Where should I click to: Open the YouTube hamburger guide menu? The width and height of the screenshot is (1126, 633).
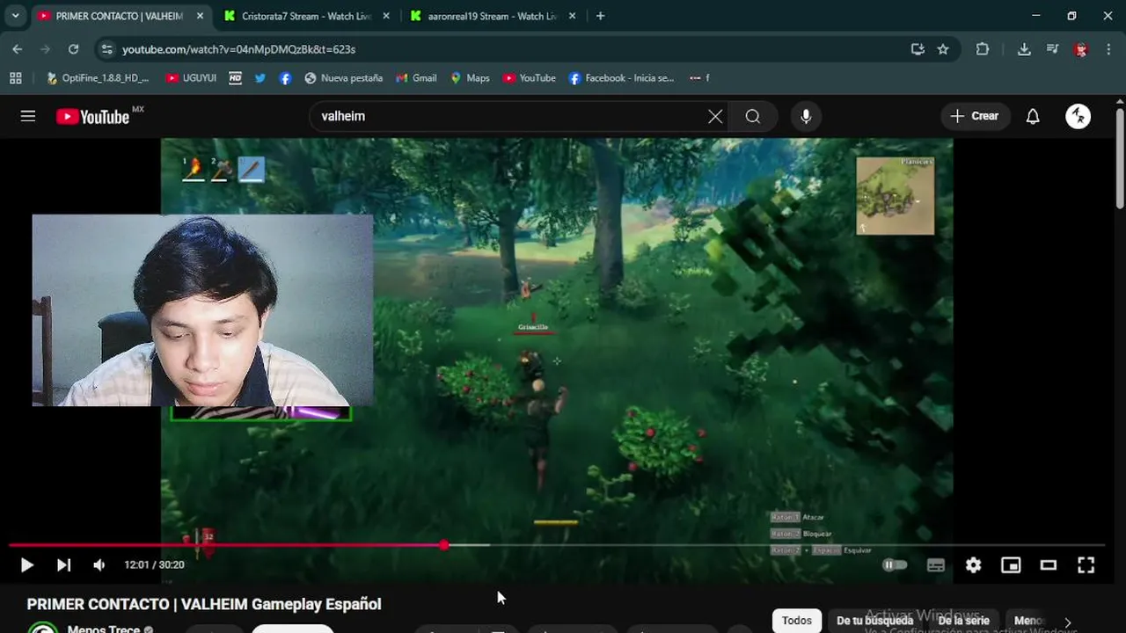pyautogui.click(x=28, y=116)
